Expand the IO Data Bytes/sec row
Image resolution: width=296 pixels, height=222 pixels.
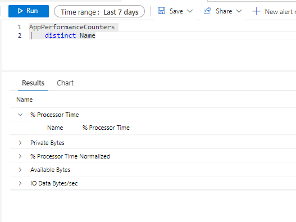(x=20, y=183)
